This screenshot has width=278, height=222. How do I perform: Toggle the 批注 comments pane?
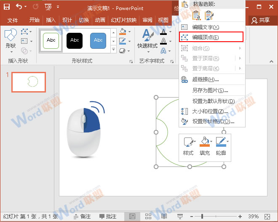[x=108, y=216]
